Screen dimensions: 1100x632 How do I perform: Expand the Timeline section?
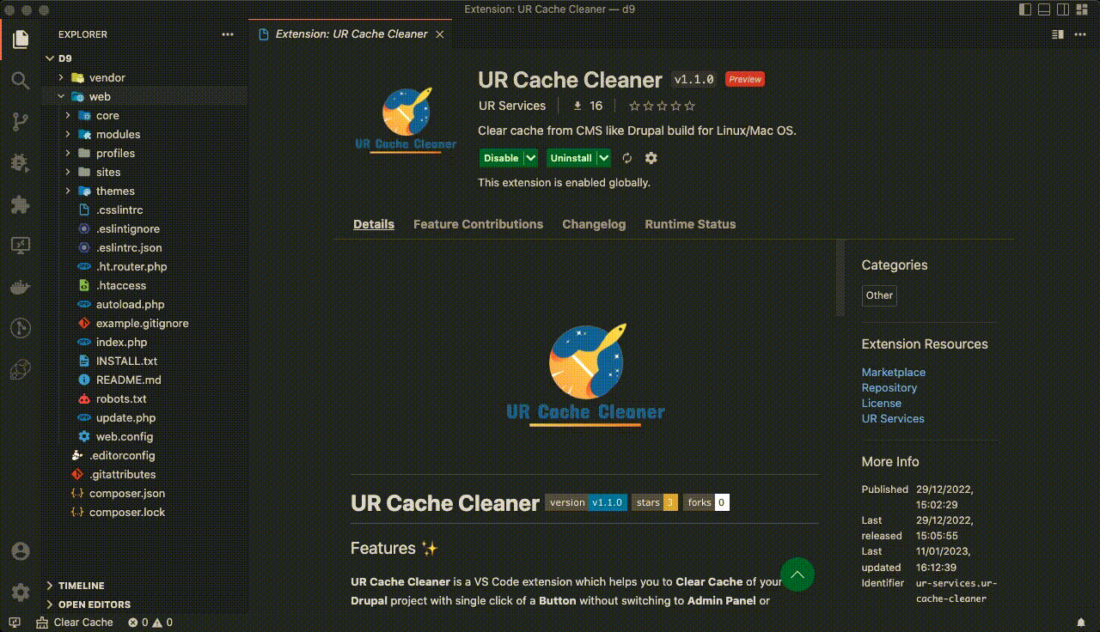144,586
